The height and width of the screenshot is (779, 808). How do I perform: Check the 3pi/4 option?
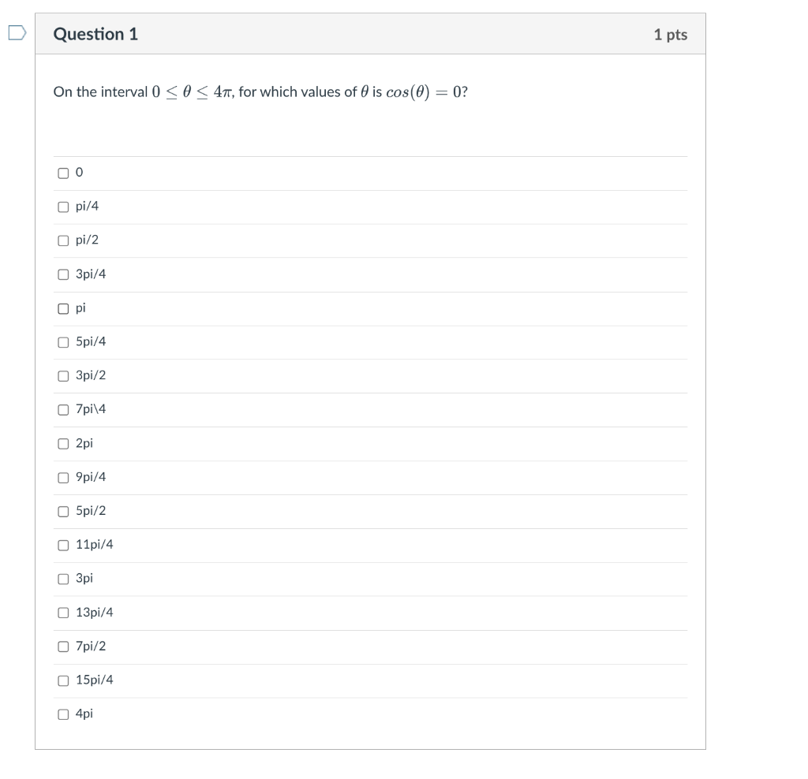(63, 274)
